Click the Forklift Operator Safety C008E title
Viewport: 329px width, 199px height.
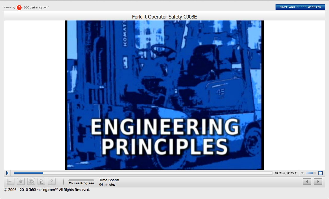(164, 17)
